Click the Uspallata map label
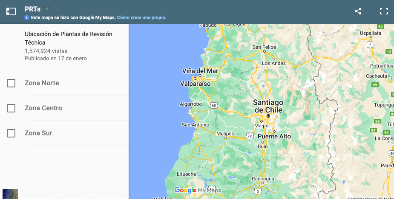 tap(371, 33)
